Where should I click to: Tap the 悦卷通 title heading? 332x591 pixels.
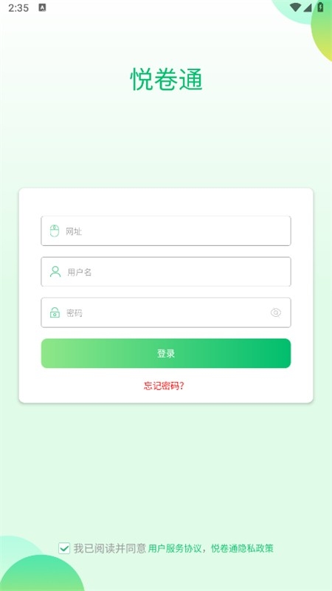point(166,79)
